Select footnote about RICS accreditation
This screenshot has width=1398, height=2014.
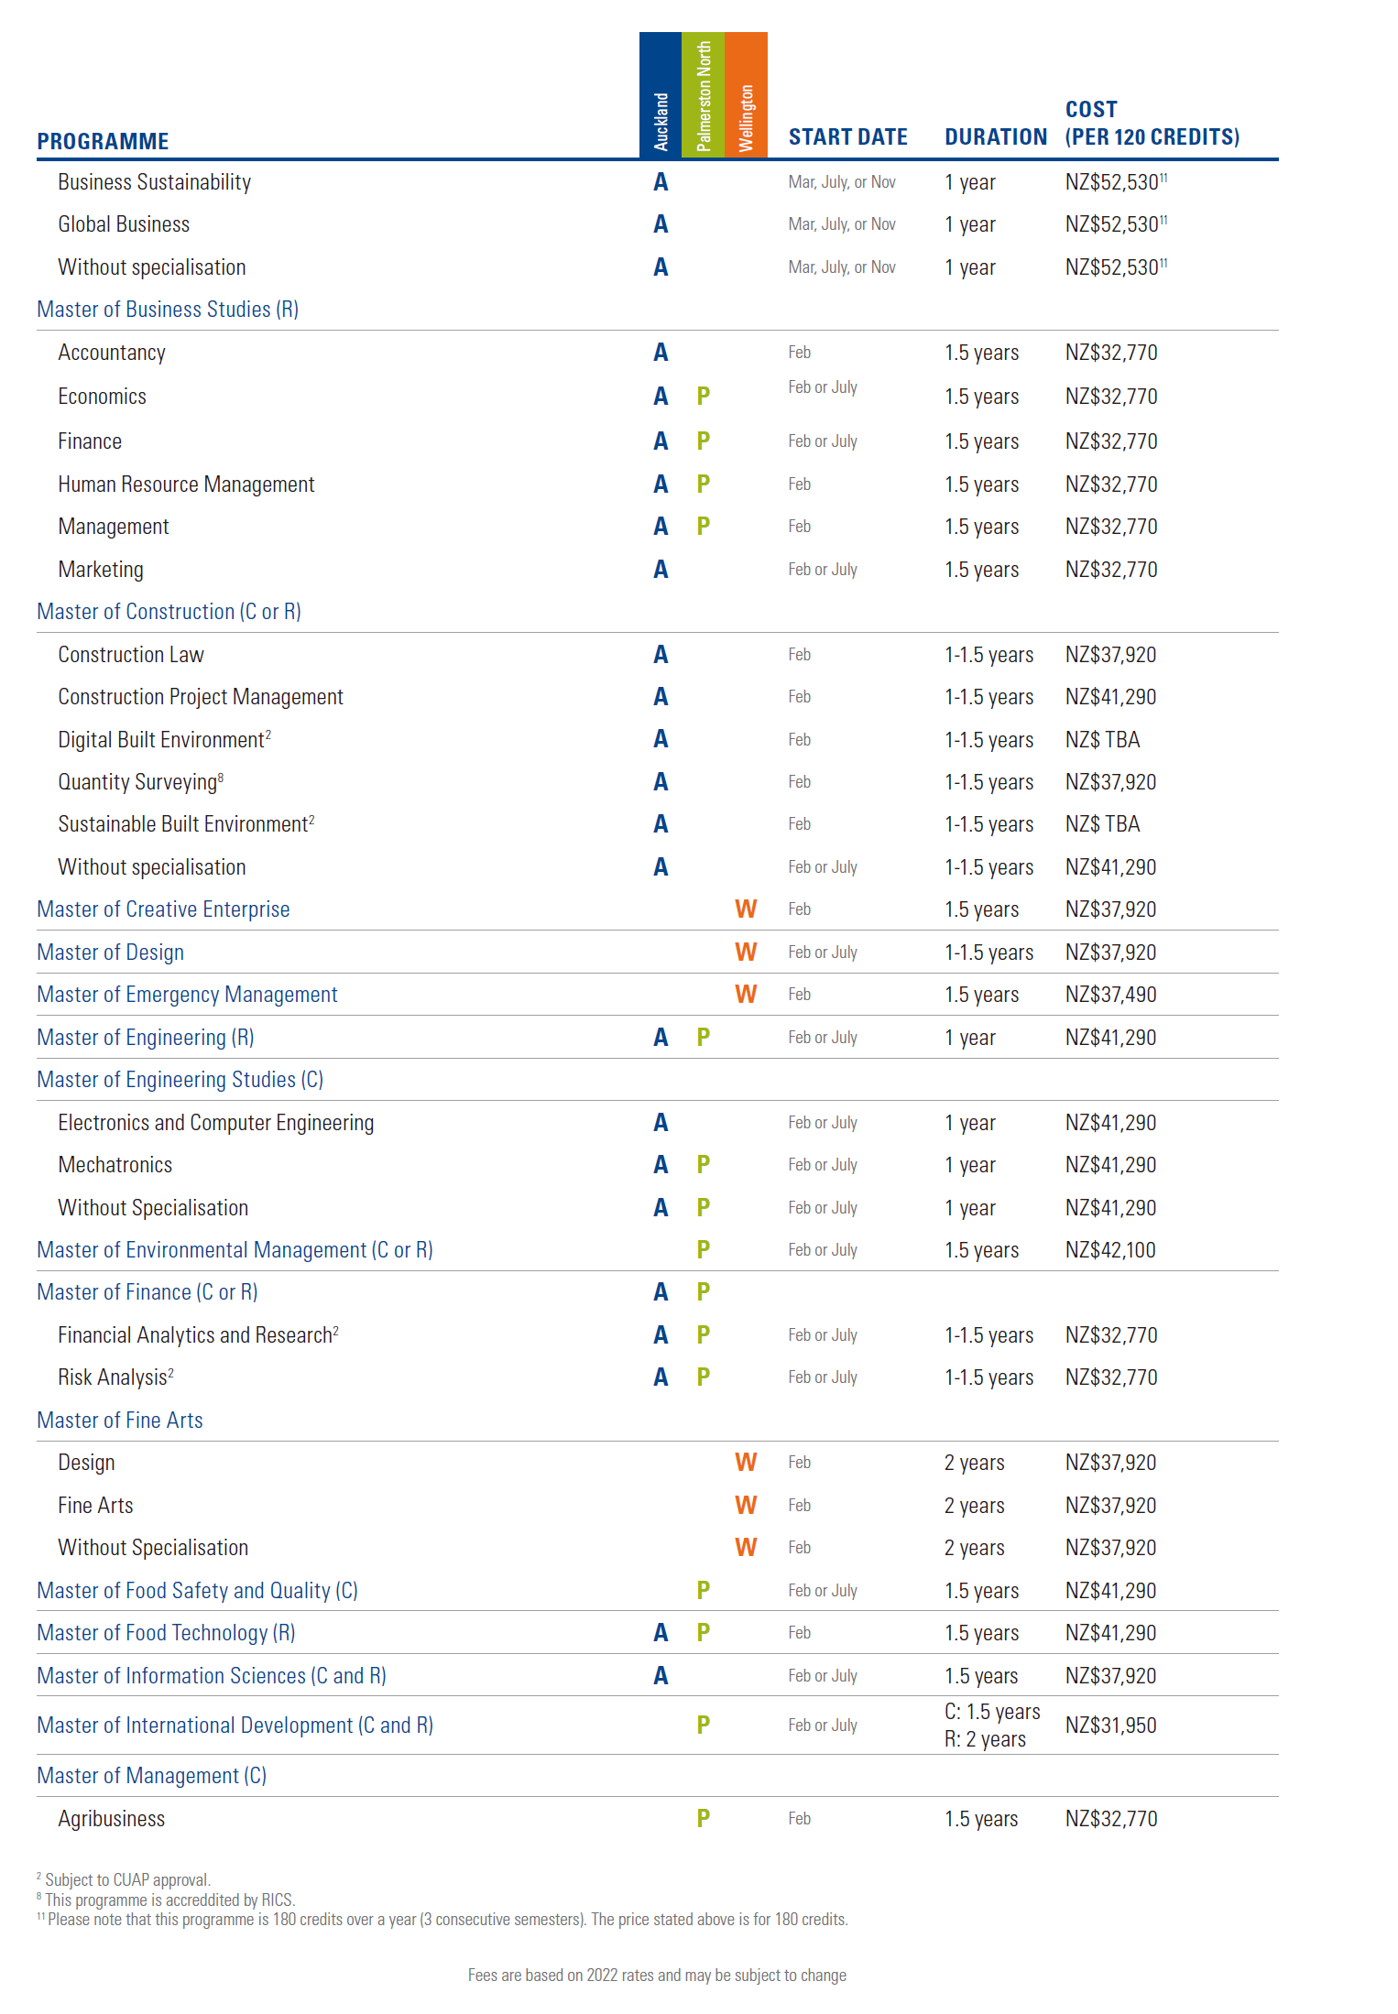(x=166, y=1900)
